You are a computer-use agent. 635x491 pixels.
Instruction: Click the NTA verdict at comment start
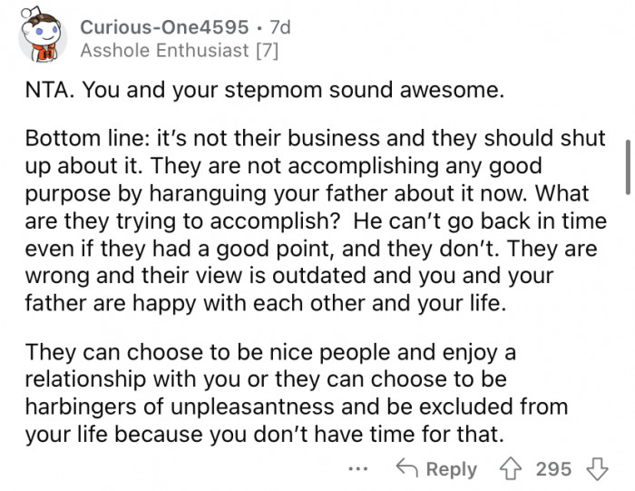tap(47, 92)
